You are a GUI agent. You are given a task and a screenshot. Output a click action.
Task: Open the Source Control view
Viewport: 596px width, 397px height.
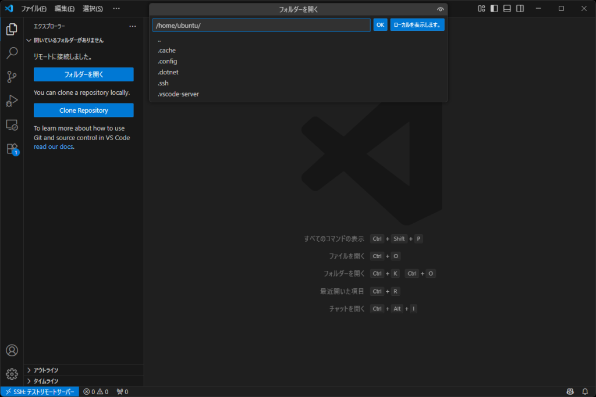click(12, 77)
